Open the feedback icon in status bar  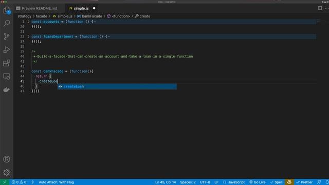[x=319, y=182]
